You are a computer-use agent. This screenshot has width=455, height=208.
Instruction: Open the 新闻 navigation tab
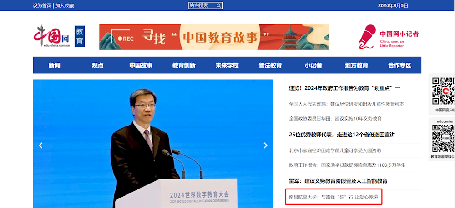pos(55,65)
